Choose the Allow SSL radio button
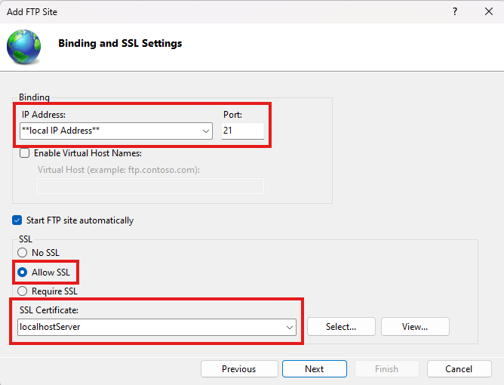 point(23,272)
